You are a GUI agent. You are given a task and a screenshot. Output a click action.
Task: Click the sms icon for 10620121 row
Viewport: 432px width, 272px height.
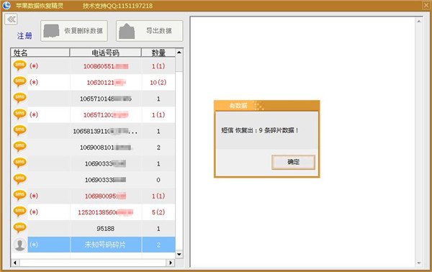tap(20, 82)
